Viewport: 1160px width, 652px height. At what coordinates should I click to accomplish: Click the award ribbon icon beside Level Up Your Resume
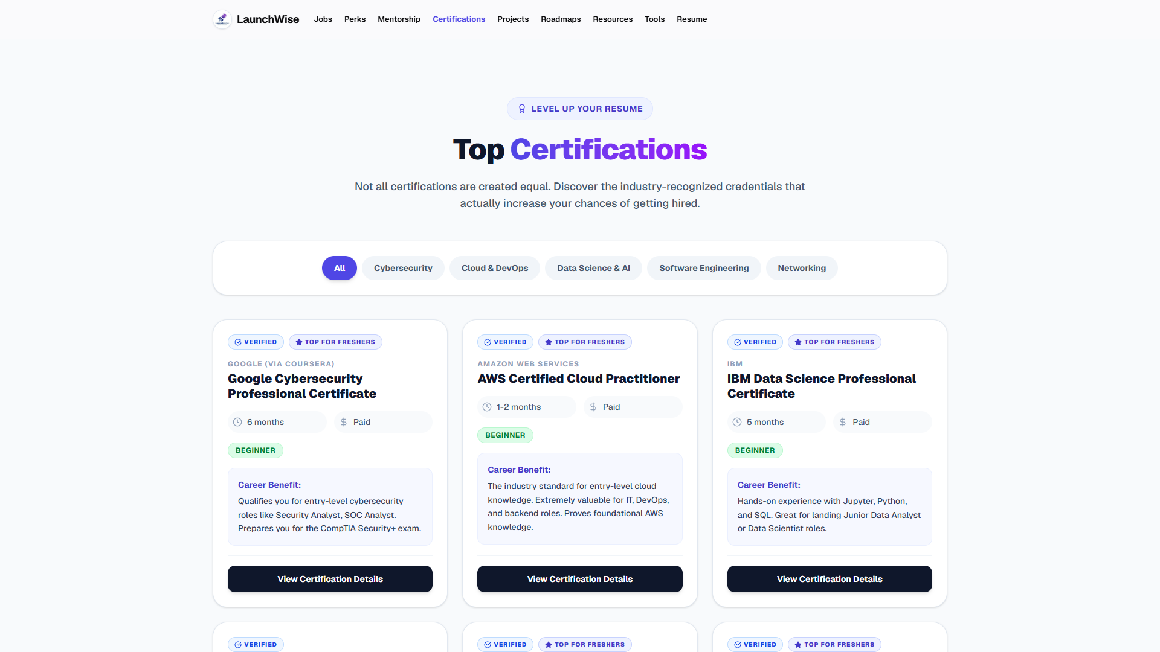click(x=522, y=109)
